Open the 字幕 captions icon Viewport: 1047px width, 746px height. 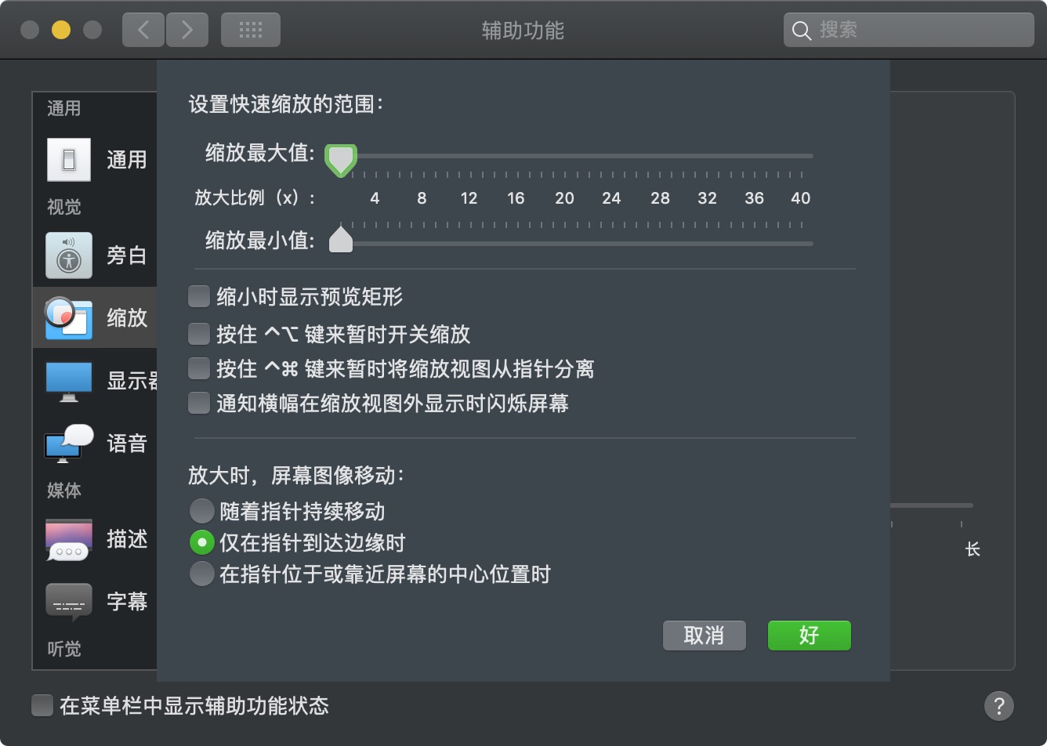click(69, 602)
